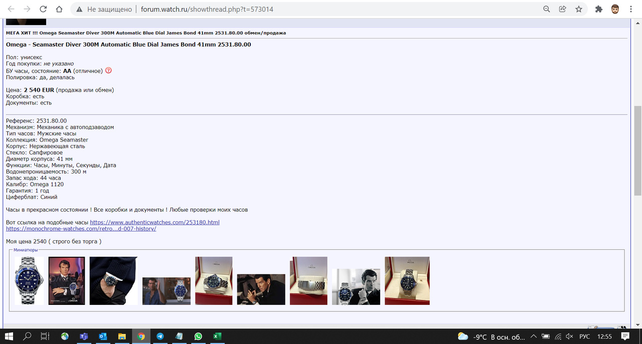Follow the monochrome-watches.com history link
The width and height of the screenshot is (642, 344).
[81, 229]
